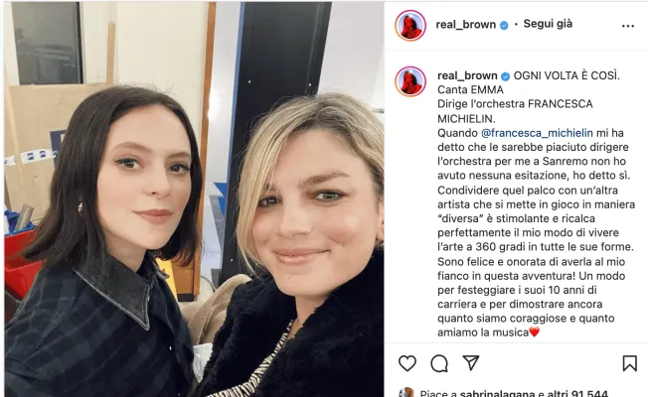Click the caption real_brown profile avatar

(x=410, y=80)
